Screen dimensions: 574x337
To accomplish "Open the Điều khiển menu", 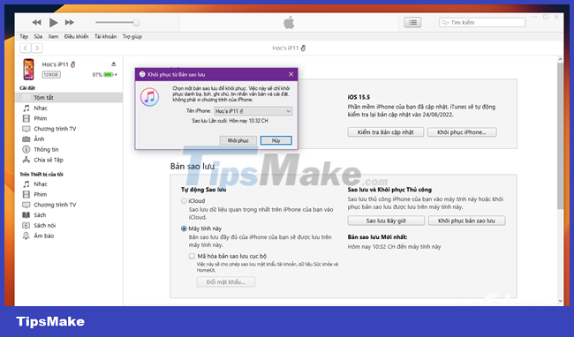I will pos(76,36).
